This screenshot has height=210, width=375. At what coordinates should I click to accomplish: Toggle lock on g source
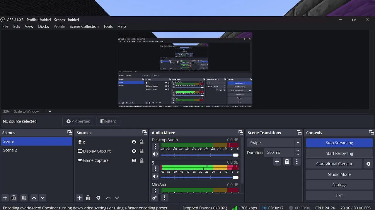tap(142, 142)
